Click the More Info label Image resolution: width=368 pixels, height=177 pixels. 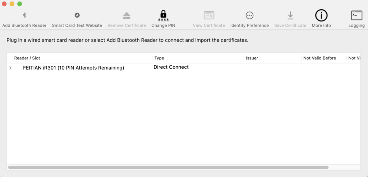pyautogui.click(x=321, y=25)
